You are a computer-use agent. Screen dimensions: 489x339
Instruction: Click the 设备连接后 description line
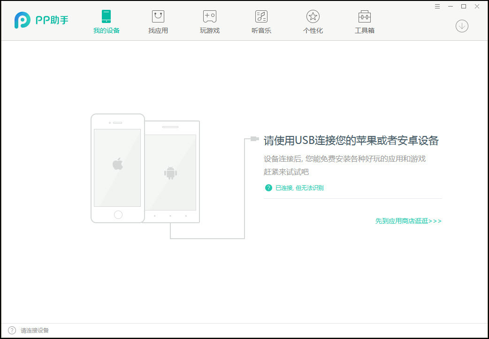point(344,159)
